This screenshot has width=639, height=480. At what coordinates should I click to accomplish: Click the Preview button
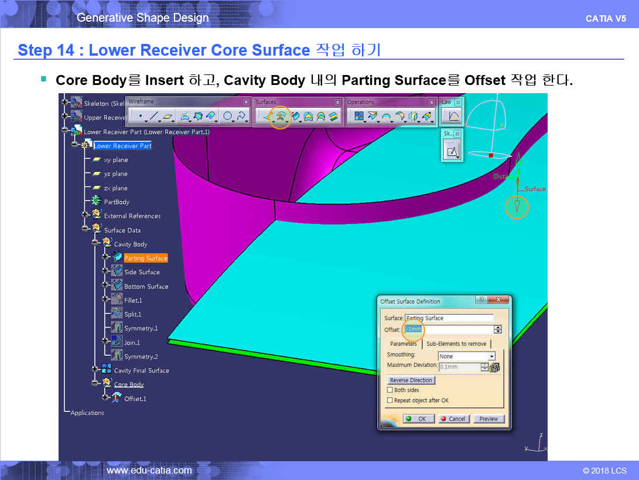coord(488,418)
